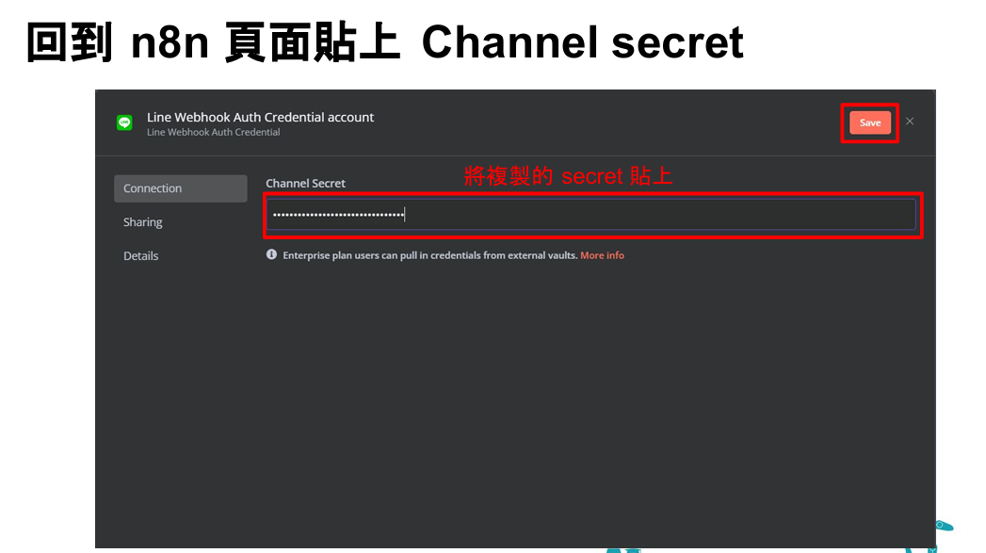Switch to the Sharing tab
Viewport: 986px width, 553px height.
point(143,222)
